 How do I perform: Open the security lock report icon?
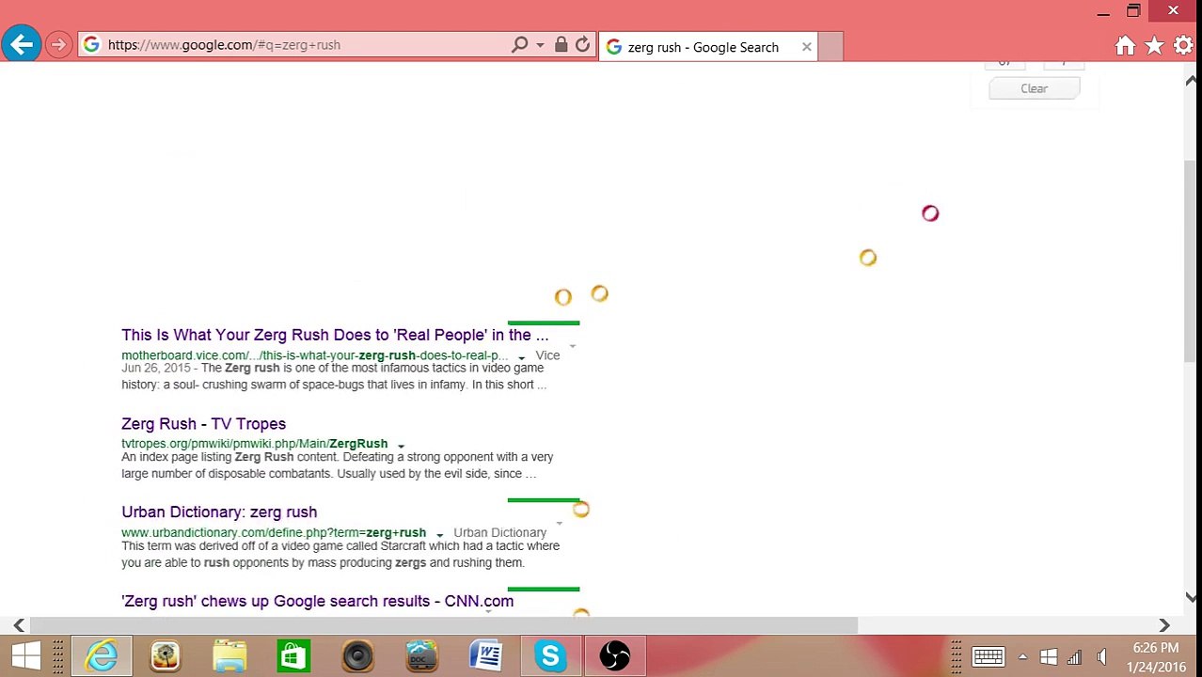tap(561, 44)
